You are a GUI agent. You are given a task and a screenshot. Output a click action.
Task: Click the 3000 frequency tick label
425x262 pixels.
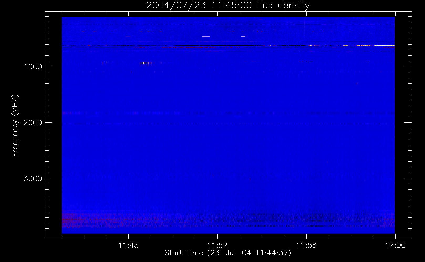click(x=33, y=178)
